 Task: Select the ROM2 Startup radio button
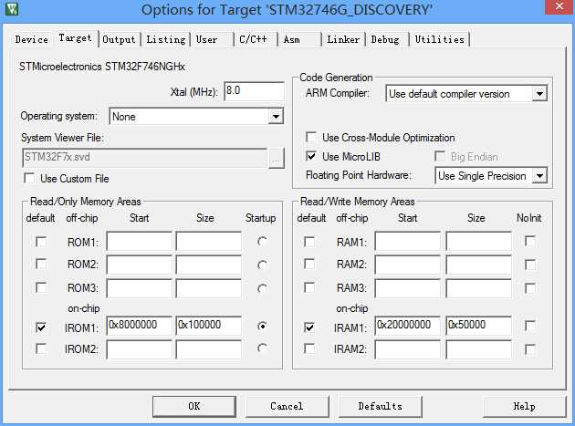pyautogui.click(x=262, y=265)
